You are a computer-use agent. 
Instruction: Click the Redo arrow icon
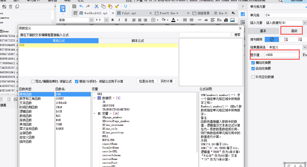pos(88,6)
